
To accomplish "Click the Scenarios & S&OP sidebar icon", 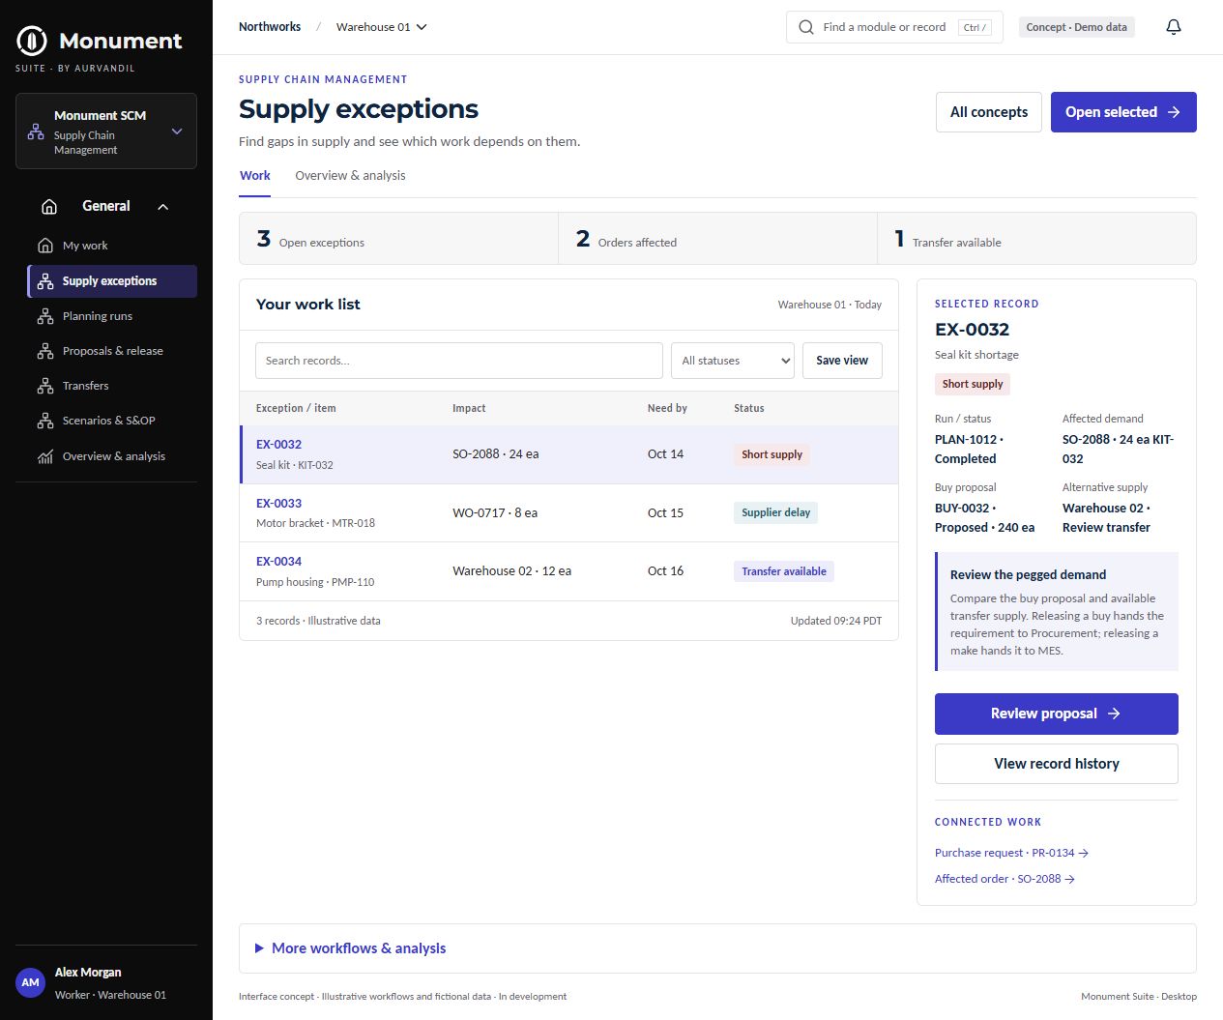I will (x=45, y=421).
